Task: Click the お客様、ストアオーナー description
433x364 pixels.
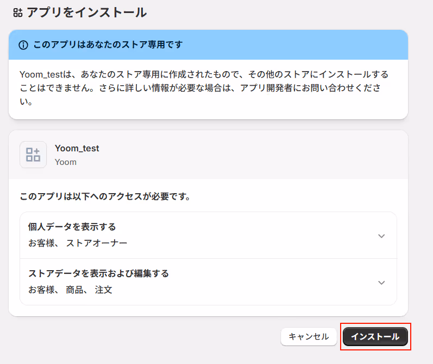Action: pos(78,243)
